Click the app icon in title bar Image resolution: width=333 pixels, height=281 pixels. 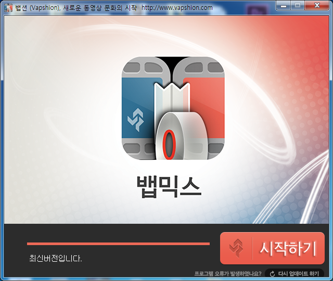pyautogui.click(x=8, y=8)
